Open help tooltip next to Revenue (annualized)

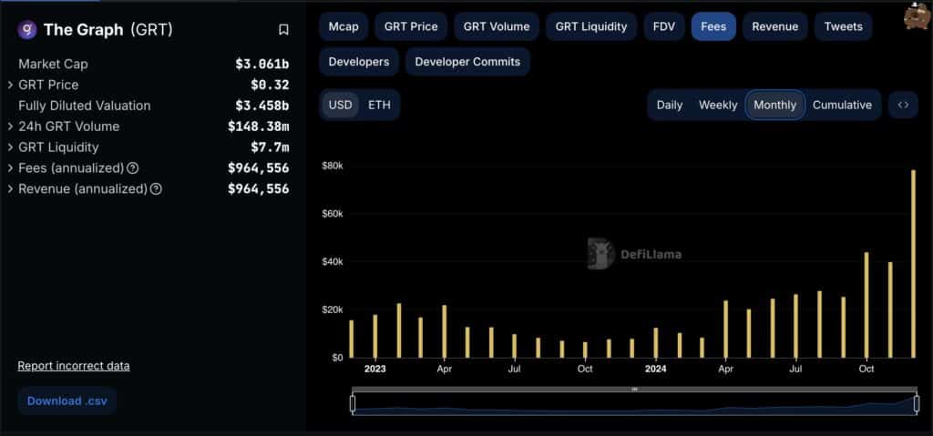pos(156,189)
